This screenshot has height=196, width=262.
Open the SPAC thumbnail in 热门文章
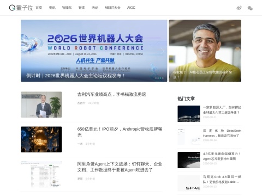189,183
